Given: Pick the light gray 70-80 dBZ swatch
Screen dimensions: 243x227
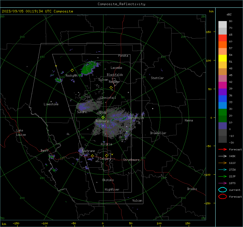Looking at the screenshot, I should 222,24.
